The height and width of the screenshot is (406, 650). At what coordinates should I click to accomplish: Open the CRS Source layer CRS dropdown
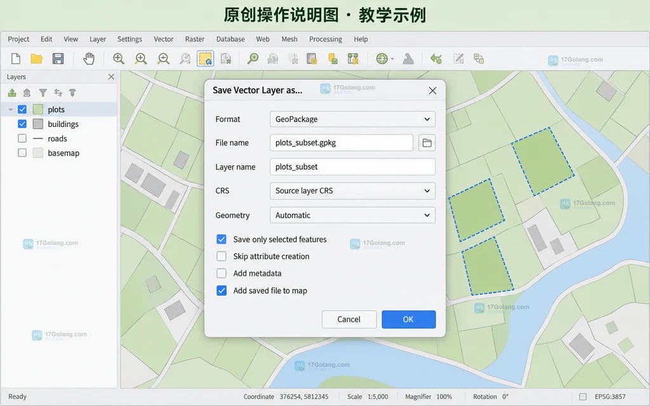[352, 191]
